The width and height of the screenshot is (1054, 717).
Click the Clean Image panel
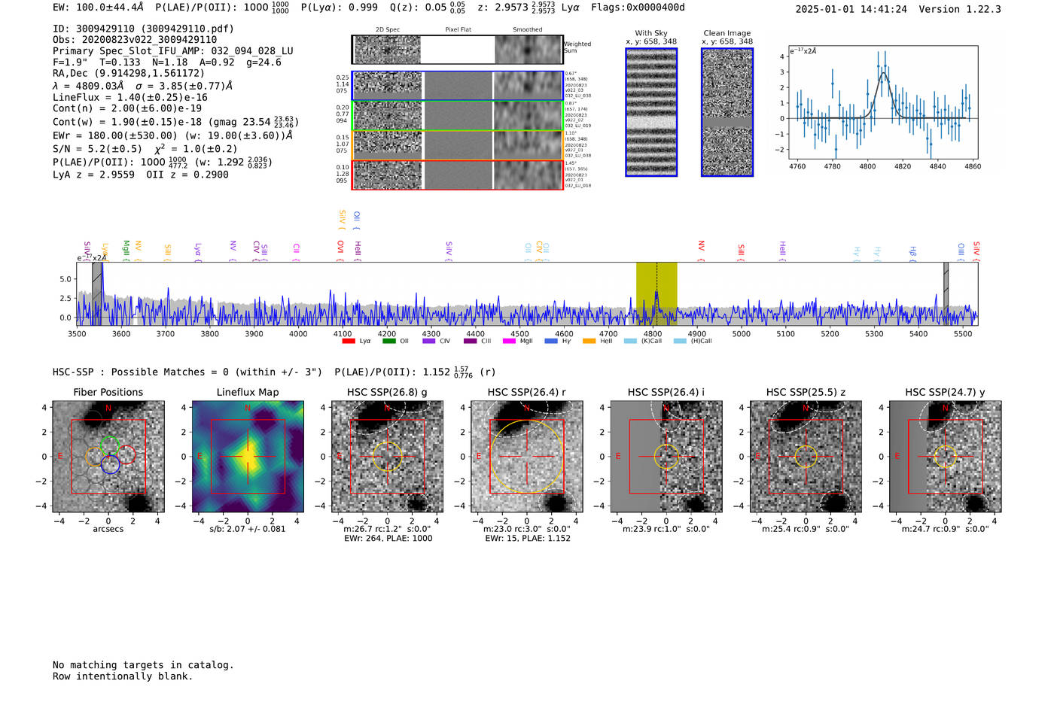pyautogui.click(x=727, y=112)
